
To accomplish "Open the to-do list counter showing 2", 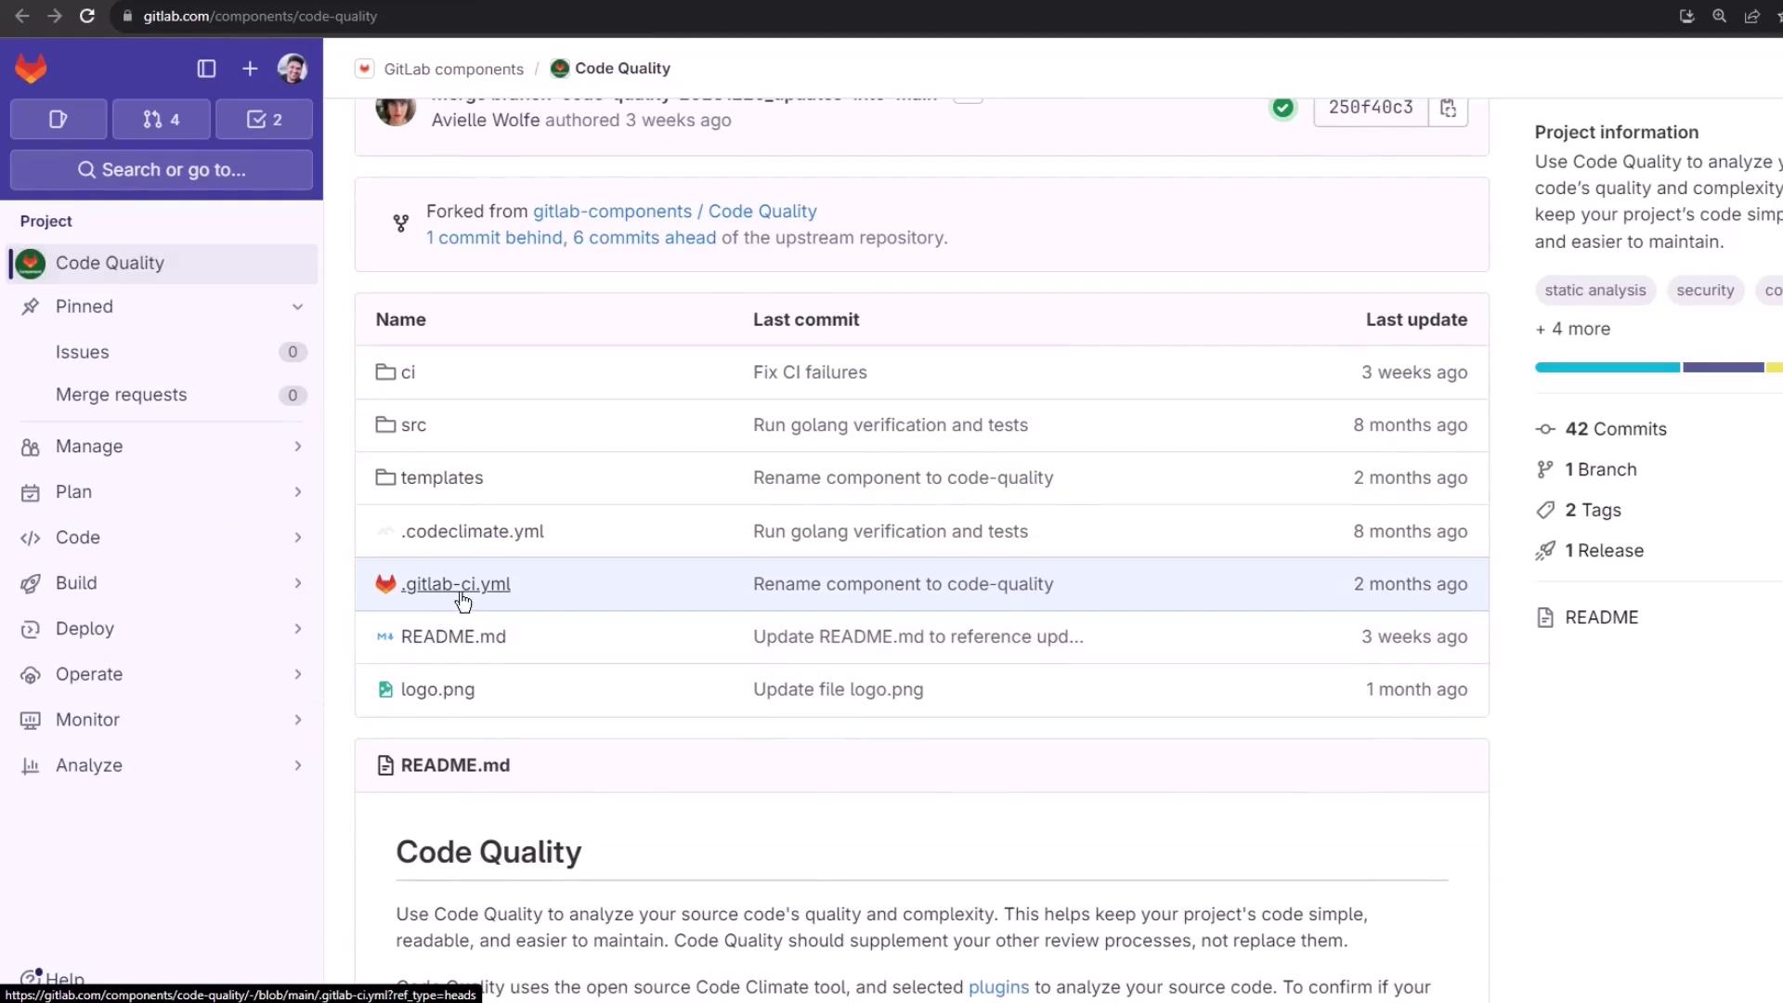I will (265, 119).
